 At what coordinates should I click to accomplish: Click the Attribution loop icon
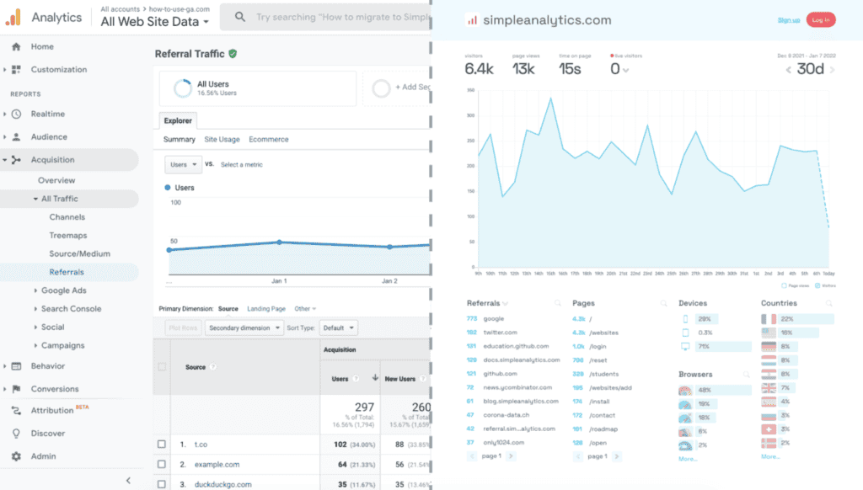[16, 410]
